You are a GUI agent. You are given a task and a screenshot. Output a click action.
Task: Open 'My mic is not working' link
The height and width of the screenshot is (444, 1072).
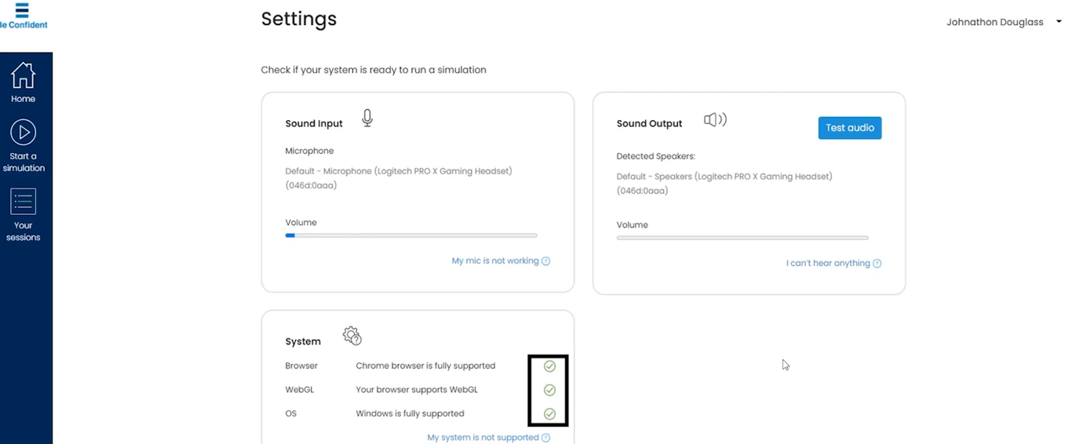(494, 261)
